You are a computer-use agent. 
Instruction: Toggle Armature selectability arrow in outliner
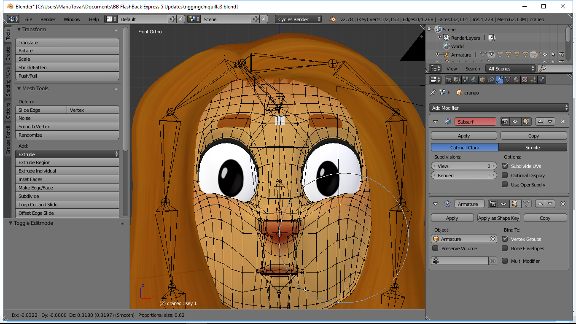[x=553, y=54]
